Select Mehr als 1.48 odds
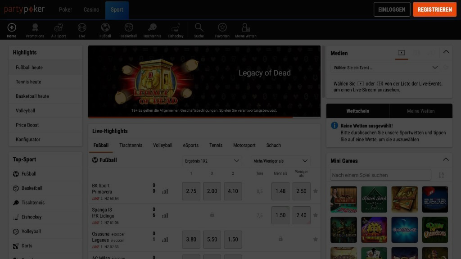 tap(280, 191)
